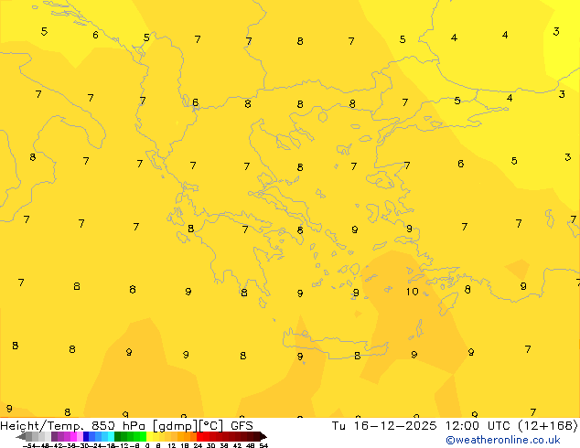The image size is (580, 448).
Task: Click the dark right arrow of color scale
Action: 263,436
